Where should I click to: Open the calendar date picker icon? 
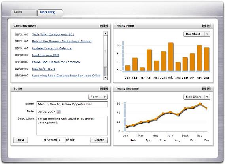coord(59,112)
